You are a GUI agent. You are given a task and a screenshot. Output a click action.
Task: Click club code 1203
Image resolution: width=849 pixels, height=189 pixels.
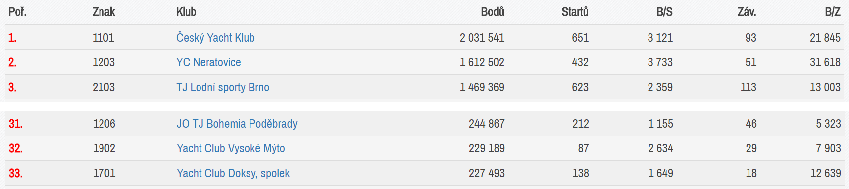103,62
